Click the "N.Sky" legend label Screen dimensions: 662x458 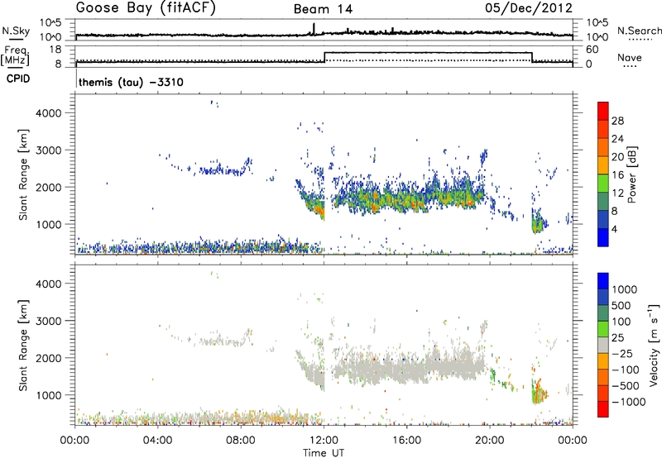coord(16,31)
